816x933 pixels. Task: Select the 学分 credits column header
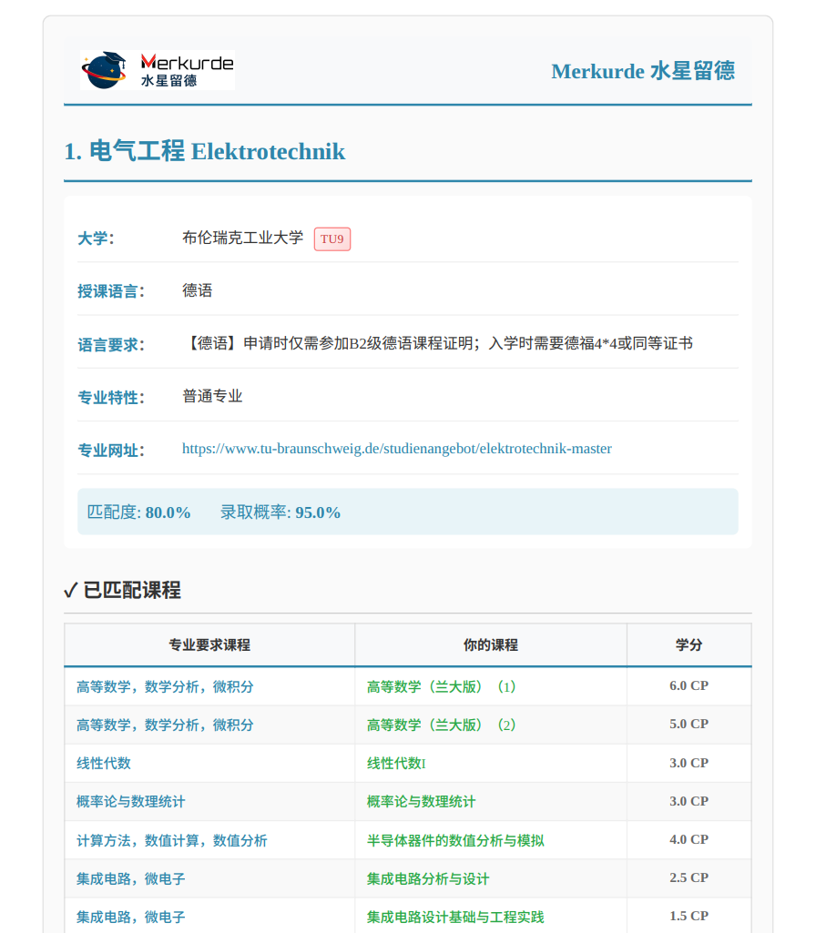pyautogui.click(x=688, y=644)
